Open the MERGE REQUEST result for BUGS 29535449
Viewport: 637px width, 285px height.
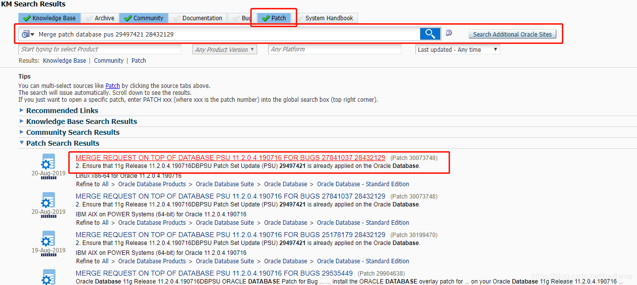pyautogui.click(x=214, y=273)
